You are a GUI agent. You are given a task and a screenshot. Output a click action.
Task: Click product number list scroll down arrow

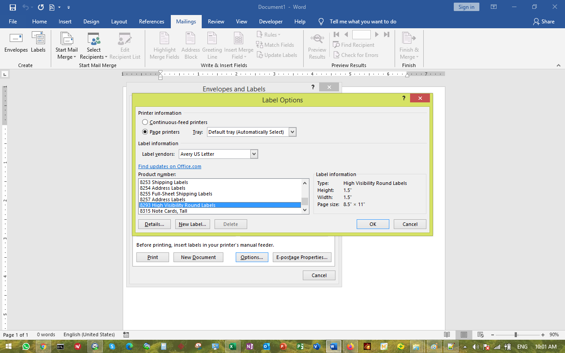point(305,210)
